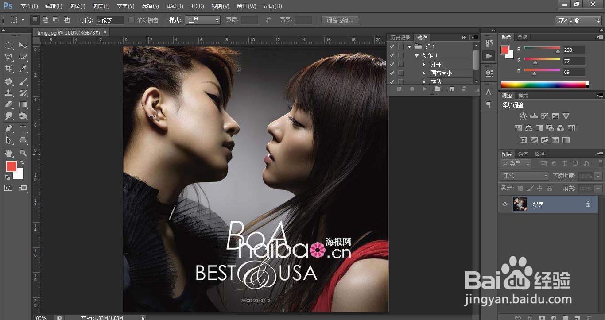Image resolution: width=605 pixels, height=320 pixels.
Task: Select the Elliptical Marquee tool
Action: point(8,46)
